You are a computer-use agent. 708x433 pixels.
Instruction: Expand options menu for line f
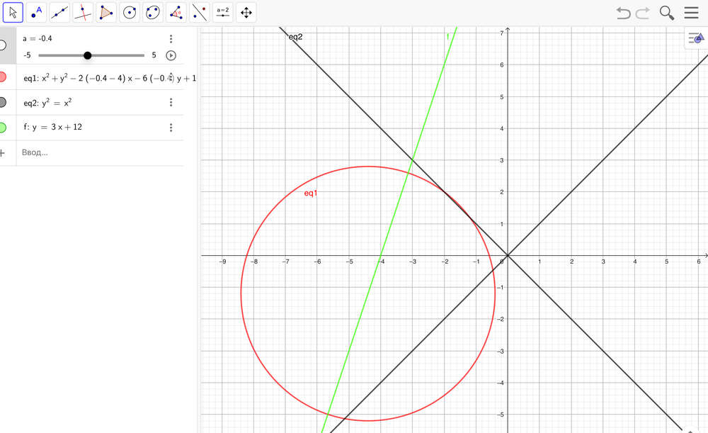point(171,128)
